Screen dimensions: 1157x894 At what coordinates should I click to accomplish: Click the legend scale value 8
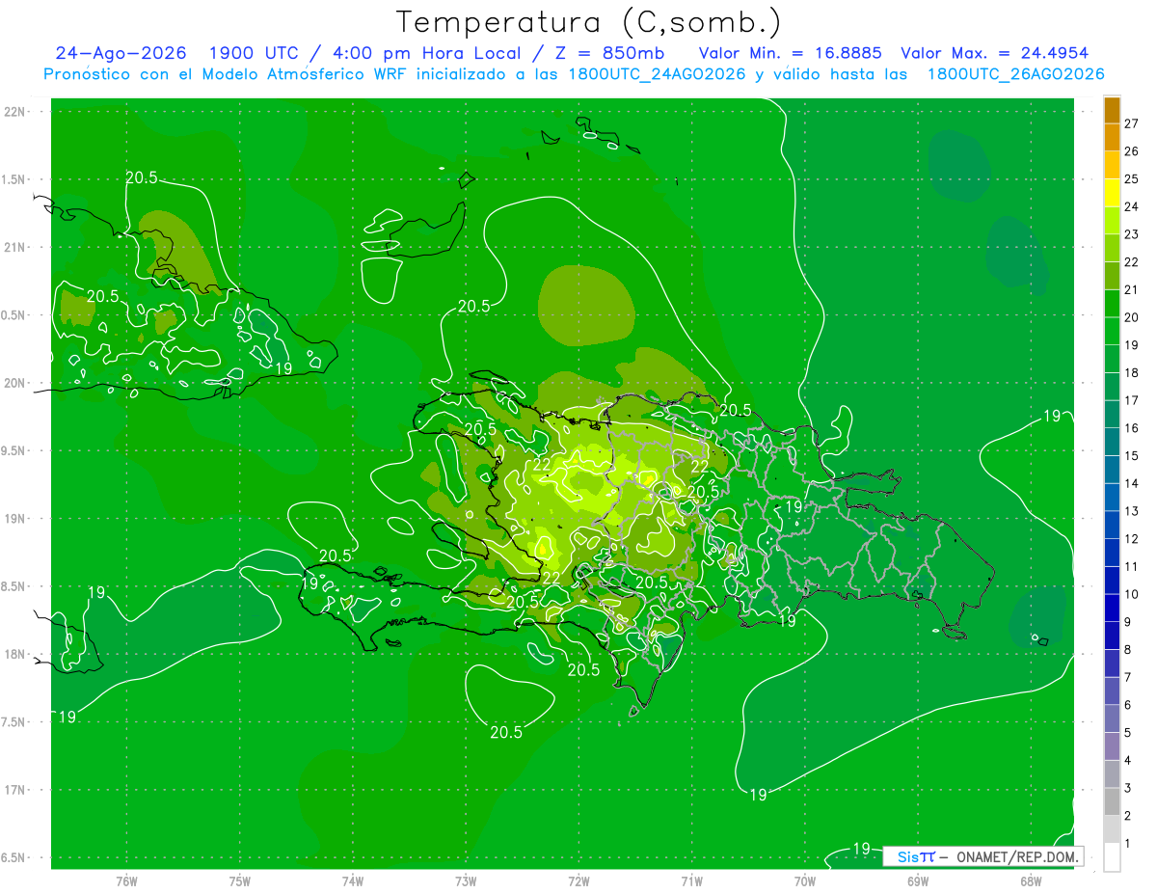[1128, 649]
